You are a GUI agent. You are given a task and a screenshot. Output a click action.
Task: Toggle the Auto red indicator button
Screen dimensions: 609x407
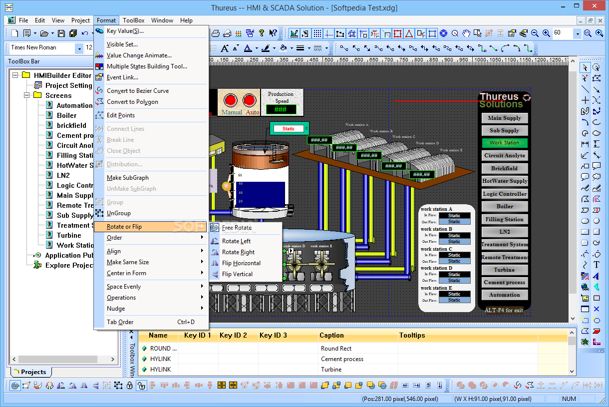tap(249, 100)
